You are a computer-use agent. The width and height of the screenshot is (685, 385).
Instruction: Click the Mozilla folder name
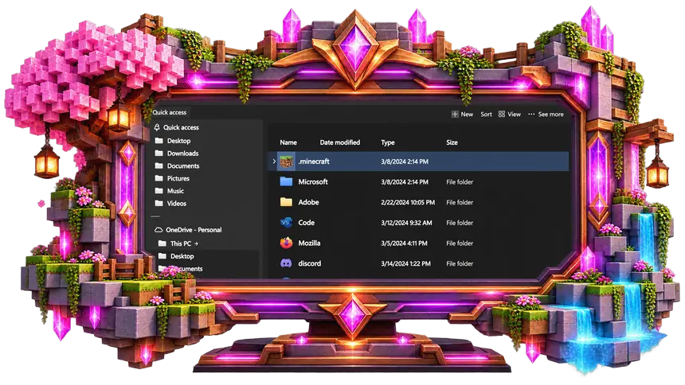pyautogui.click(x=309, y=243)
